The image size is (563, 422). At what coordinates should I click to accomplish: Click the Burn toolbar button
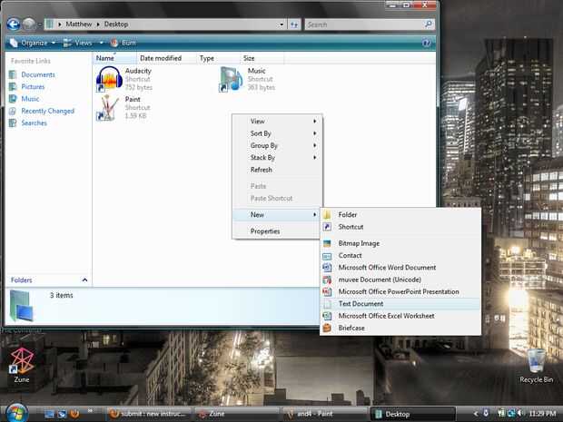point(123,43)
